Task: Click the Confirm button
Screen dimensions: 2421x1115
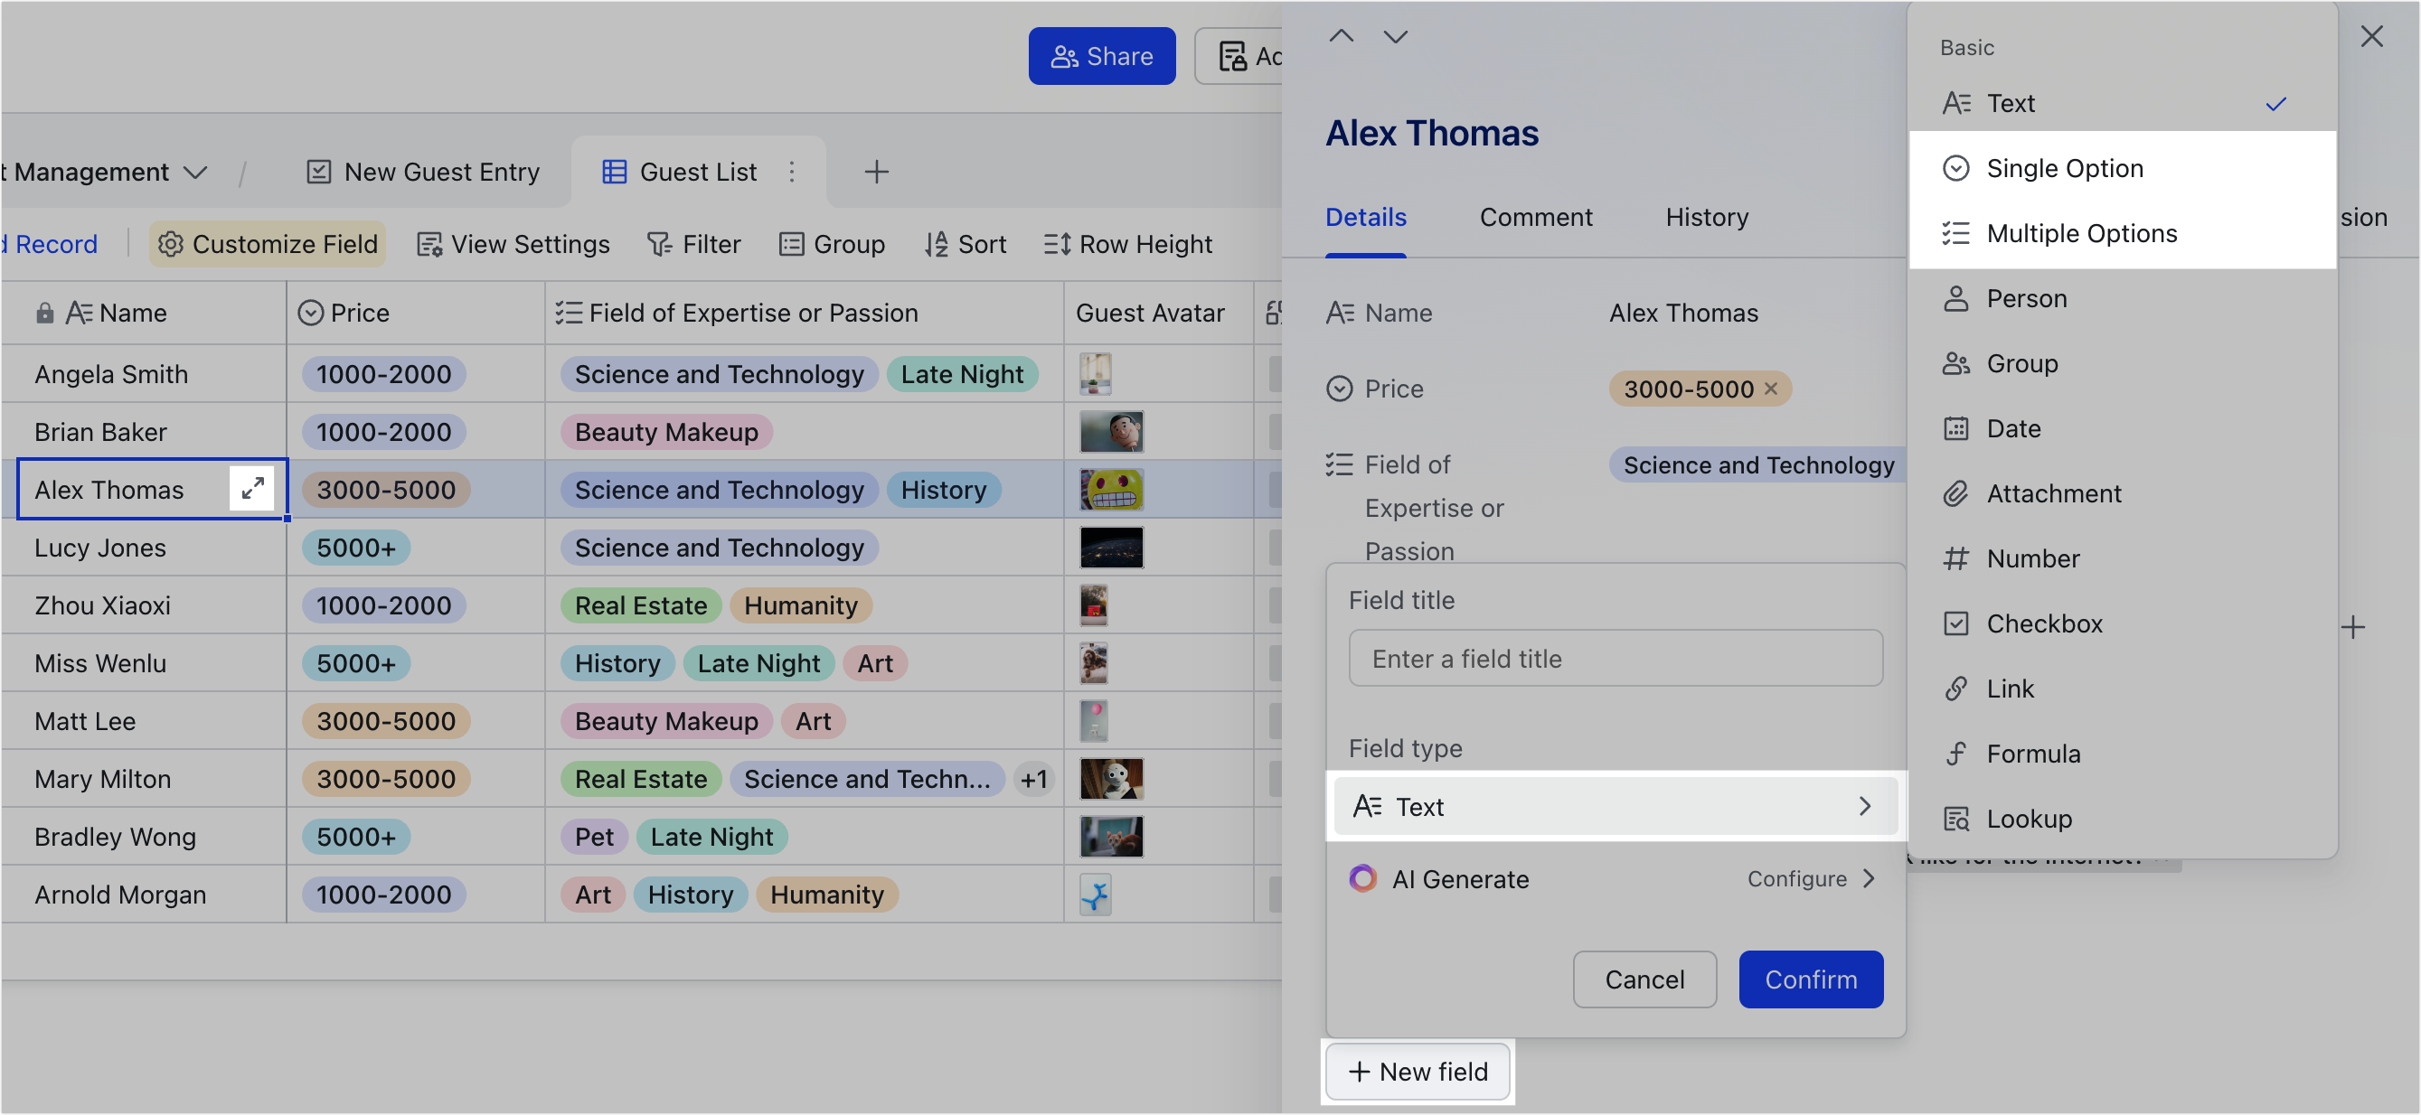Action: point(1810,979)
